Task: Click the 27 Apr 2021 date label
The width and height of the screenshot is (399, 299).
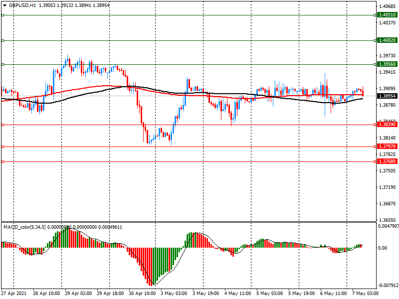Action: click(x=13, y=294)
